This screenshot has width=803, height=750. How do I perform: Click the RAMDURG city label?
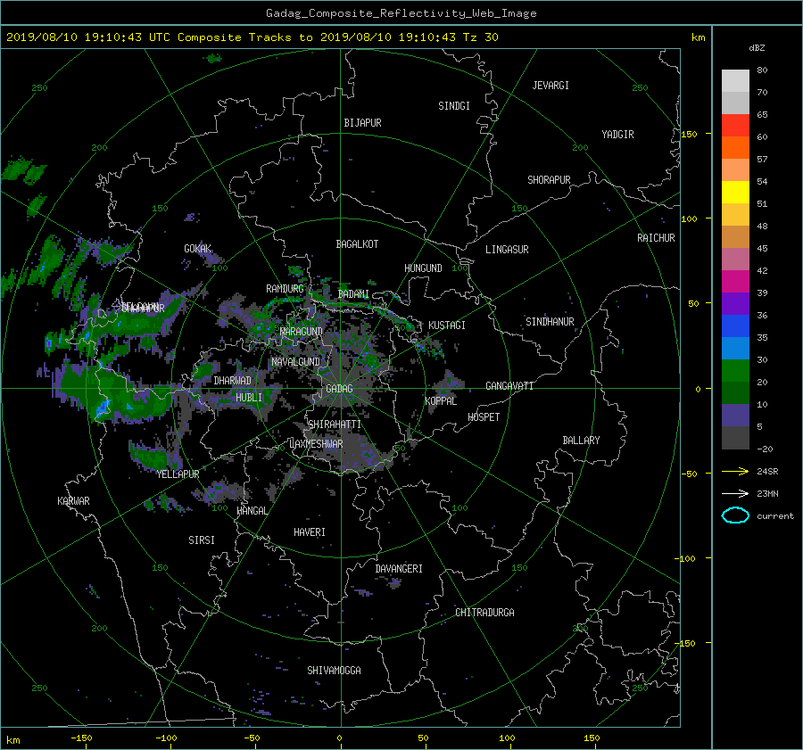point(285,289)
